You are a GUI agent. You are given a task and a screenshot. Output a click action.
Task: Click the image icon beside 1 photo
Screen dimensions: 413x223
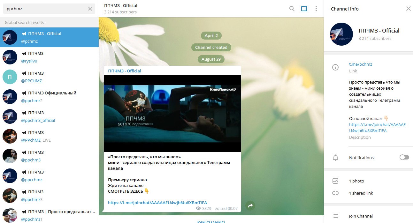[x=335, y=181]
